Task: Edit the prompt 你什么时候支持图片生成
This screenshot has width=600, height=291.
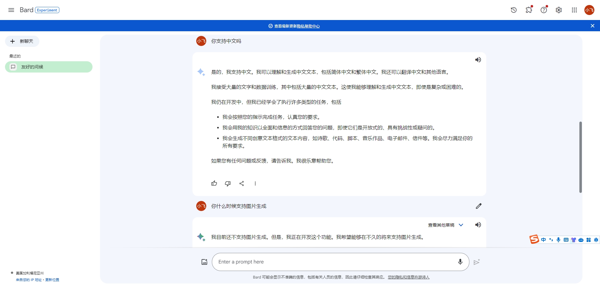Action: tap(479, 206)
